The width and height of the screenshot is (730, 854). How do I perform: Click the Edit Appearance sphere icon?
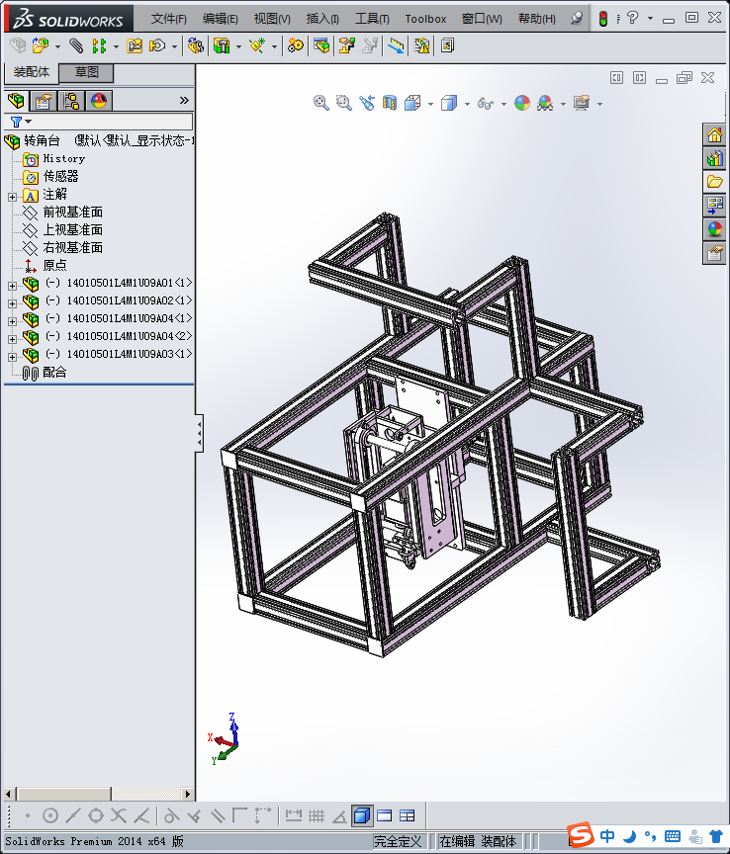[x=522, y=103]
